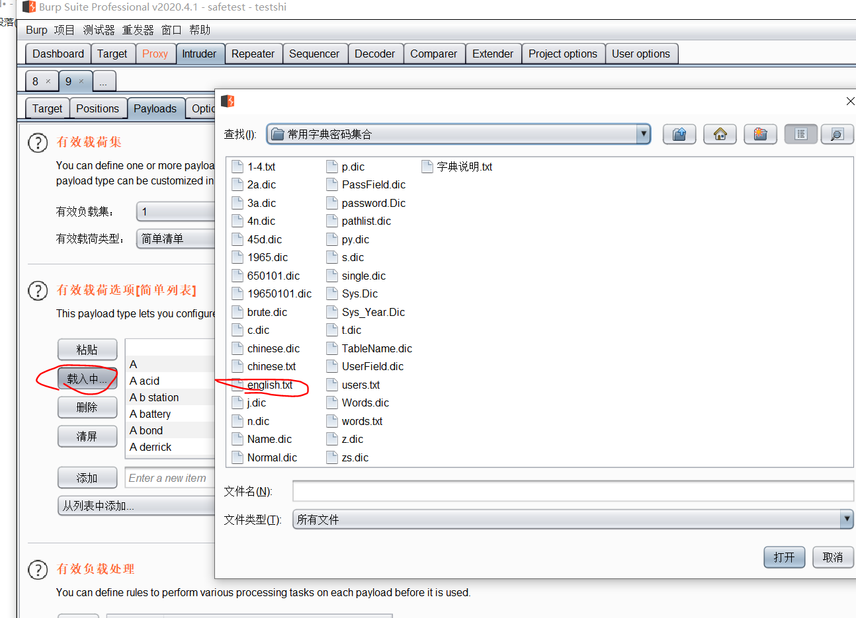Open the Project options tab
This screenshot has width=856, height=618.
pyautogui.click(x=563, y=54)
